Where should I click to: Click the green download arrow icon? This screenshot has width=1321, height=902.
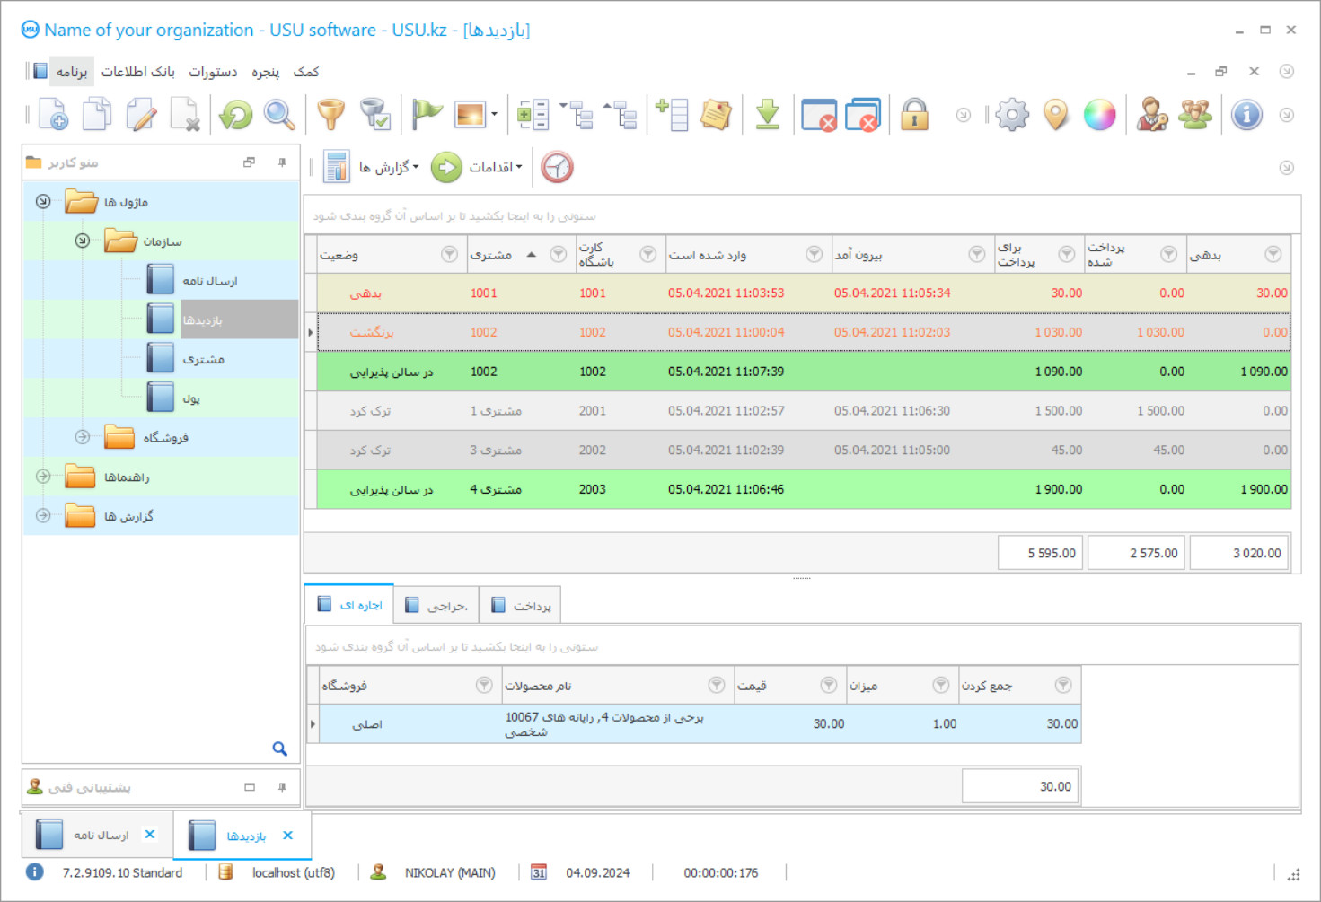click(x=767, y=115)
